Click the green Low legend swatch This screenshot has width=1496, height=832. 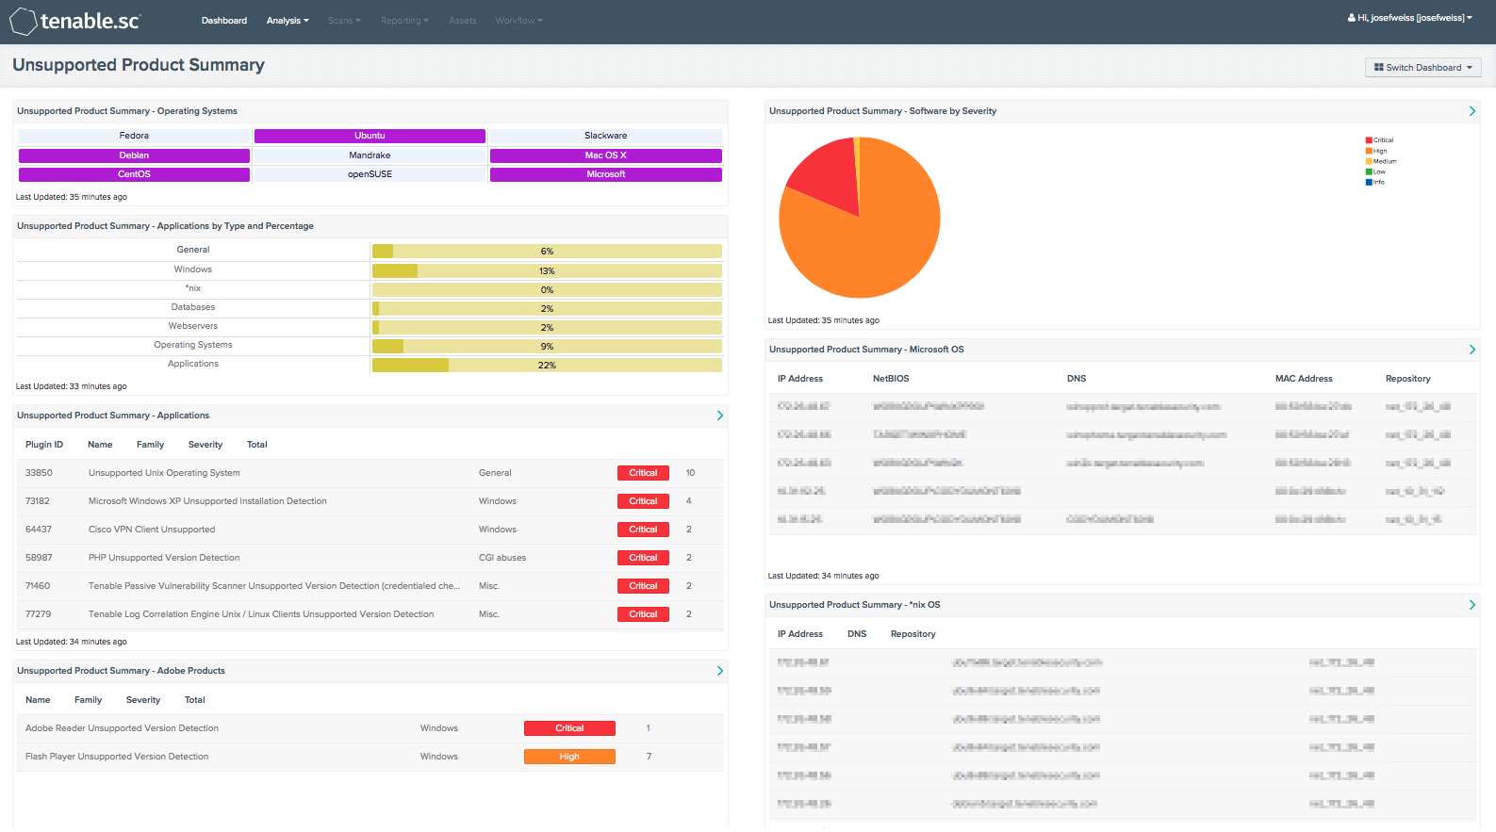tap(1369, 171)
